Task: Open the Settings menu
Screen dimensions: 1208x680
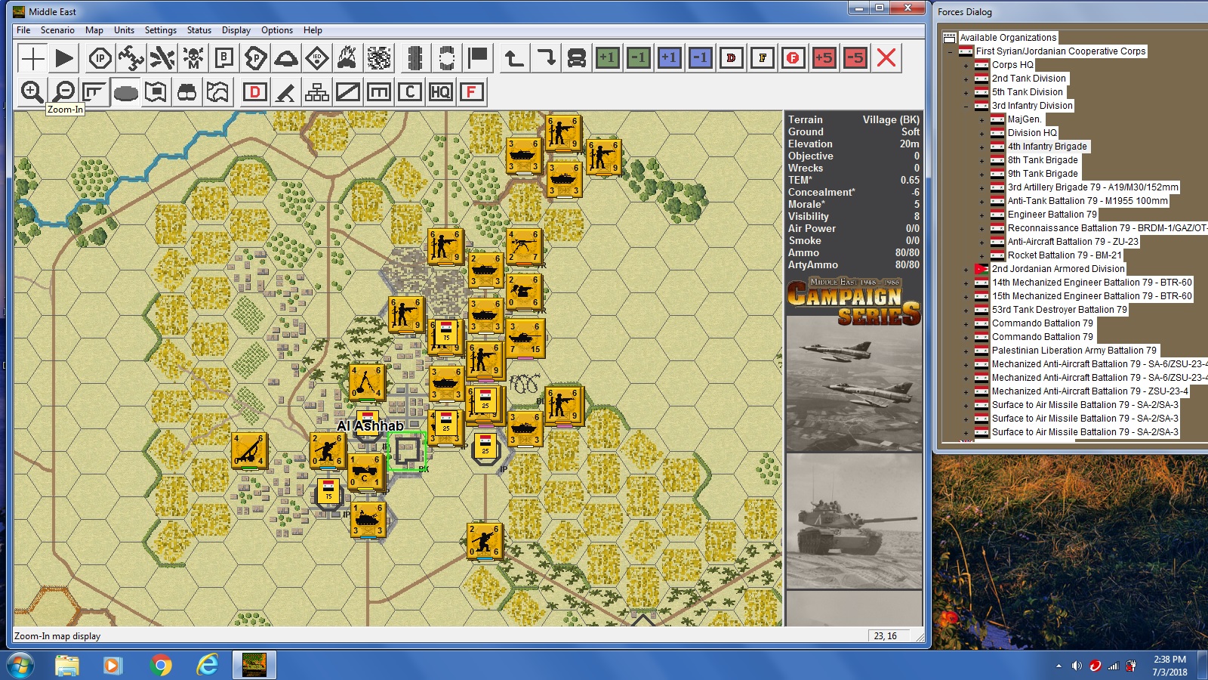Action: (160, 30)
